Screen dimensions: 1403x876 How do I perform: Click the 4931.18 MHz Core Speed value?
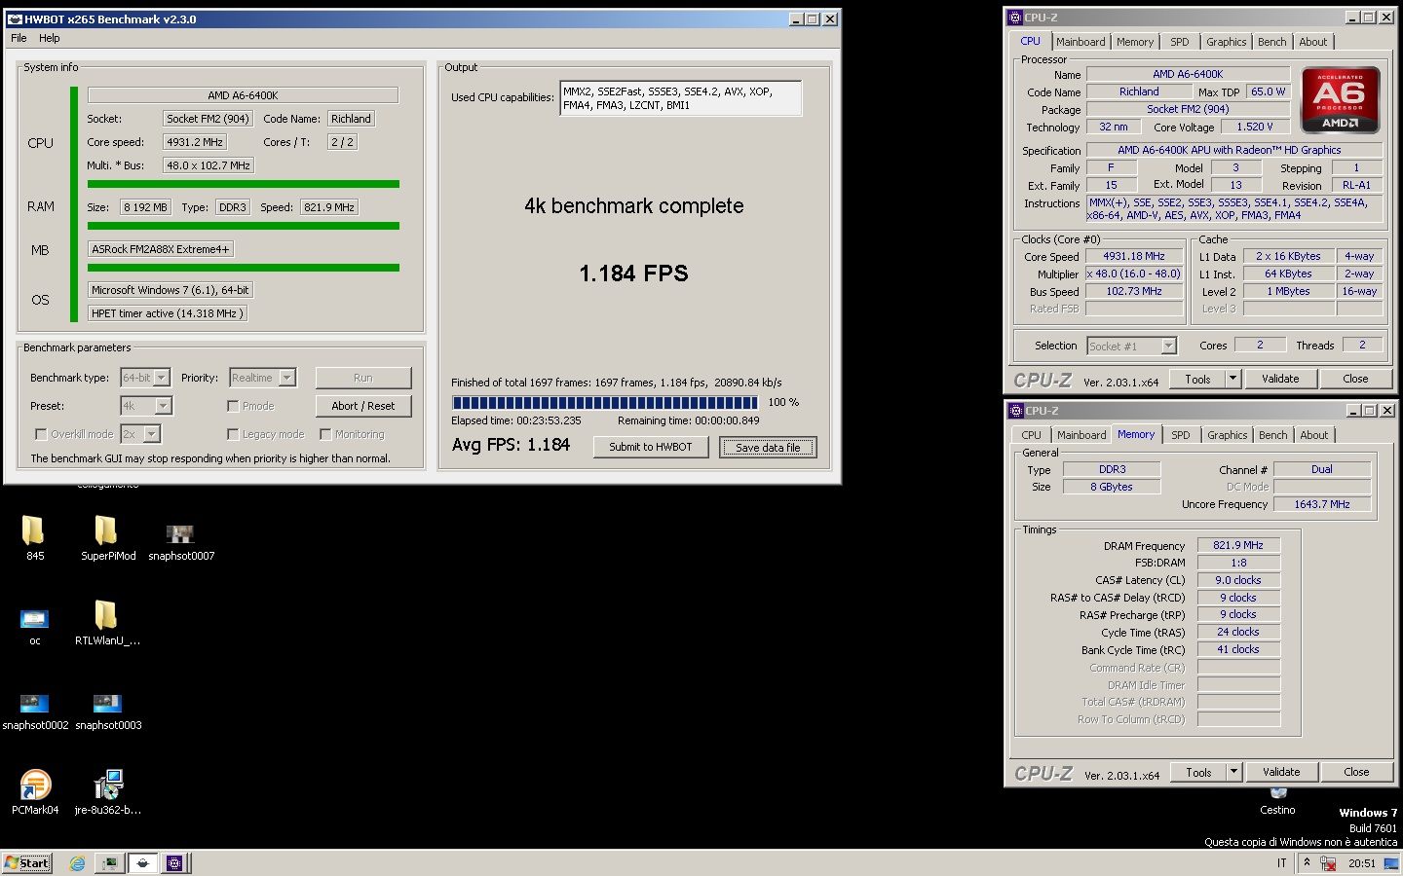coord(1134,257)
